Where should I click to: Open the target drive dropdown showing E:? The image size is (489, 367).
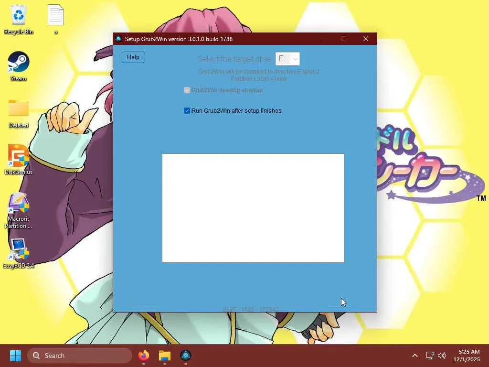pos(287,59)
